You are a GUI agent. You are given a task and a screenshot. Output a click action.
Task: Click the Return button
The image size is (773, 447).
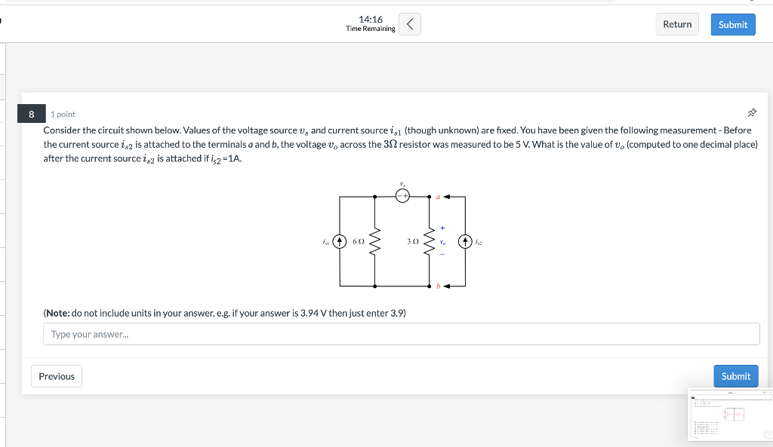(x=676, y=23)
